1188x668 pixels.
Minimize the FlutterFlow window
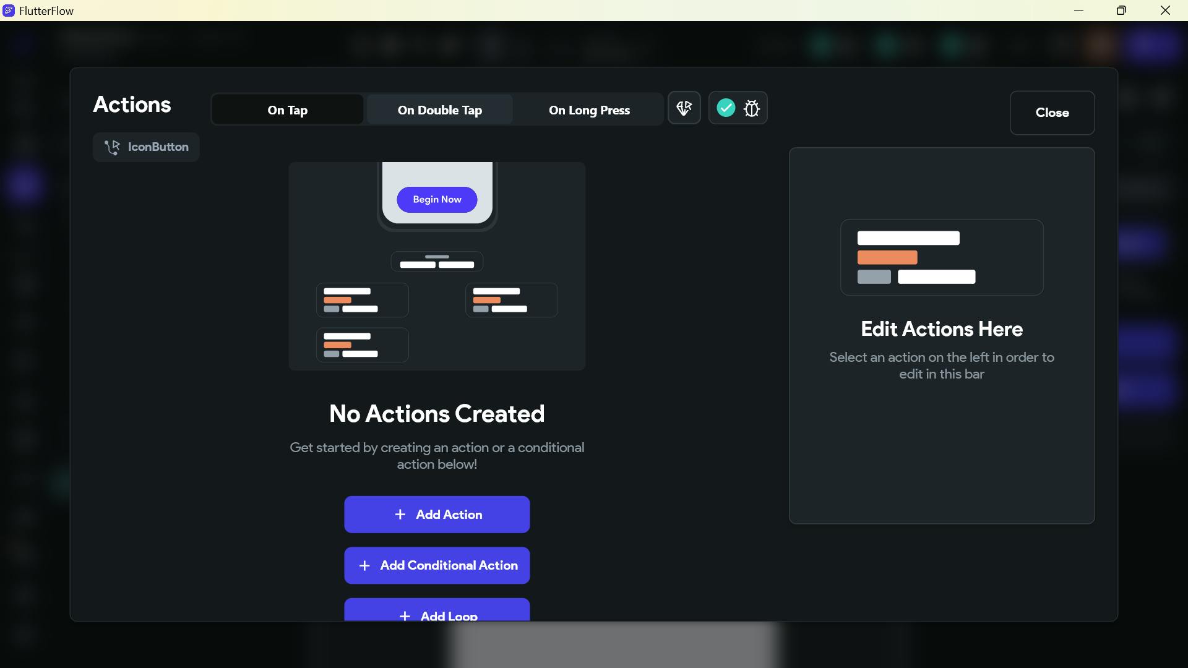1078,11
